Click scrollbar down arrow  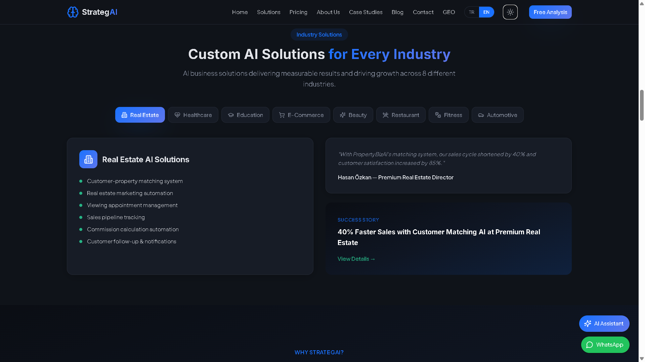pos(642,359)
